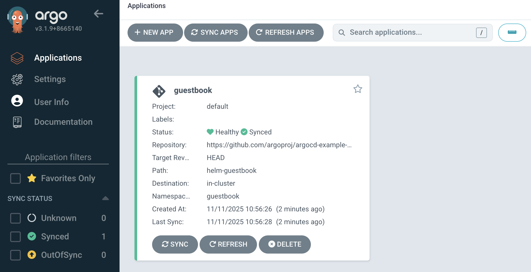
Task: Open Settings in the sidebar
Action: pos(50,79)
